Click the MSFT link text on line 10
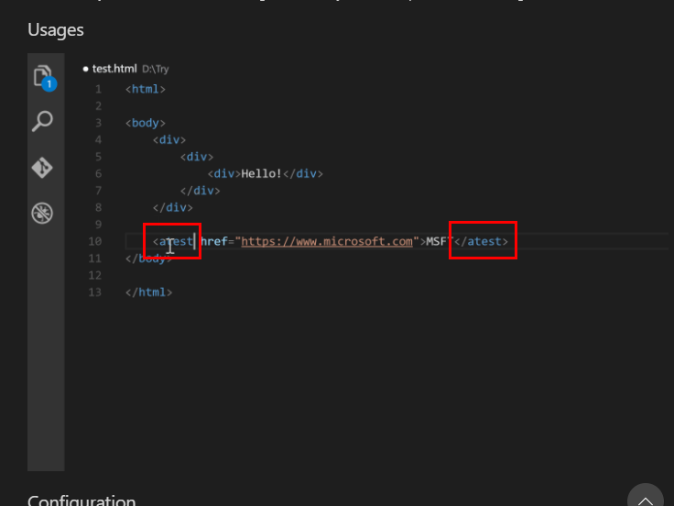This screenshot has height=506, width=674. click(x=440, y=241)
